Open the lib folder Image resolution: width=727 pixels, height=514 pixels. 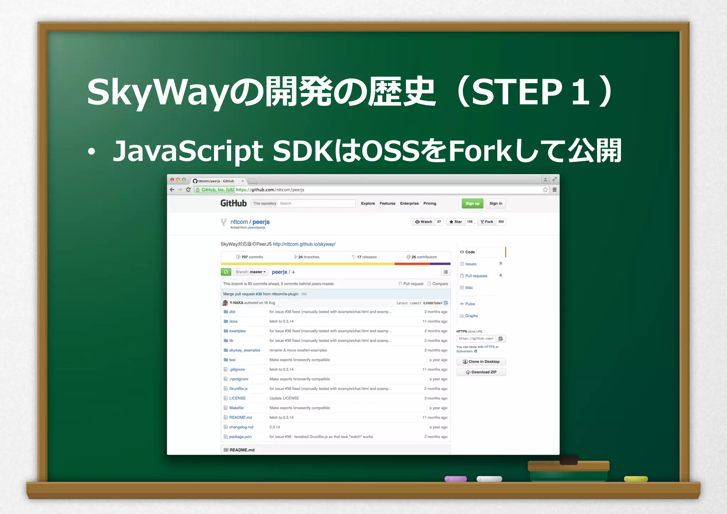point(231,341)
